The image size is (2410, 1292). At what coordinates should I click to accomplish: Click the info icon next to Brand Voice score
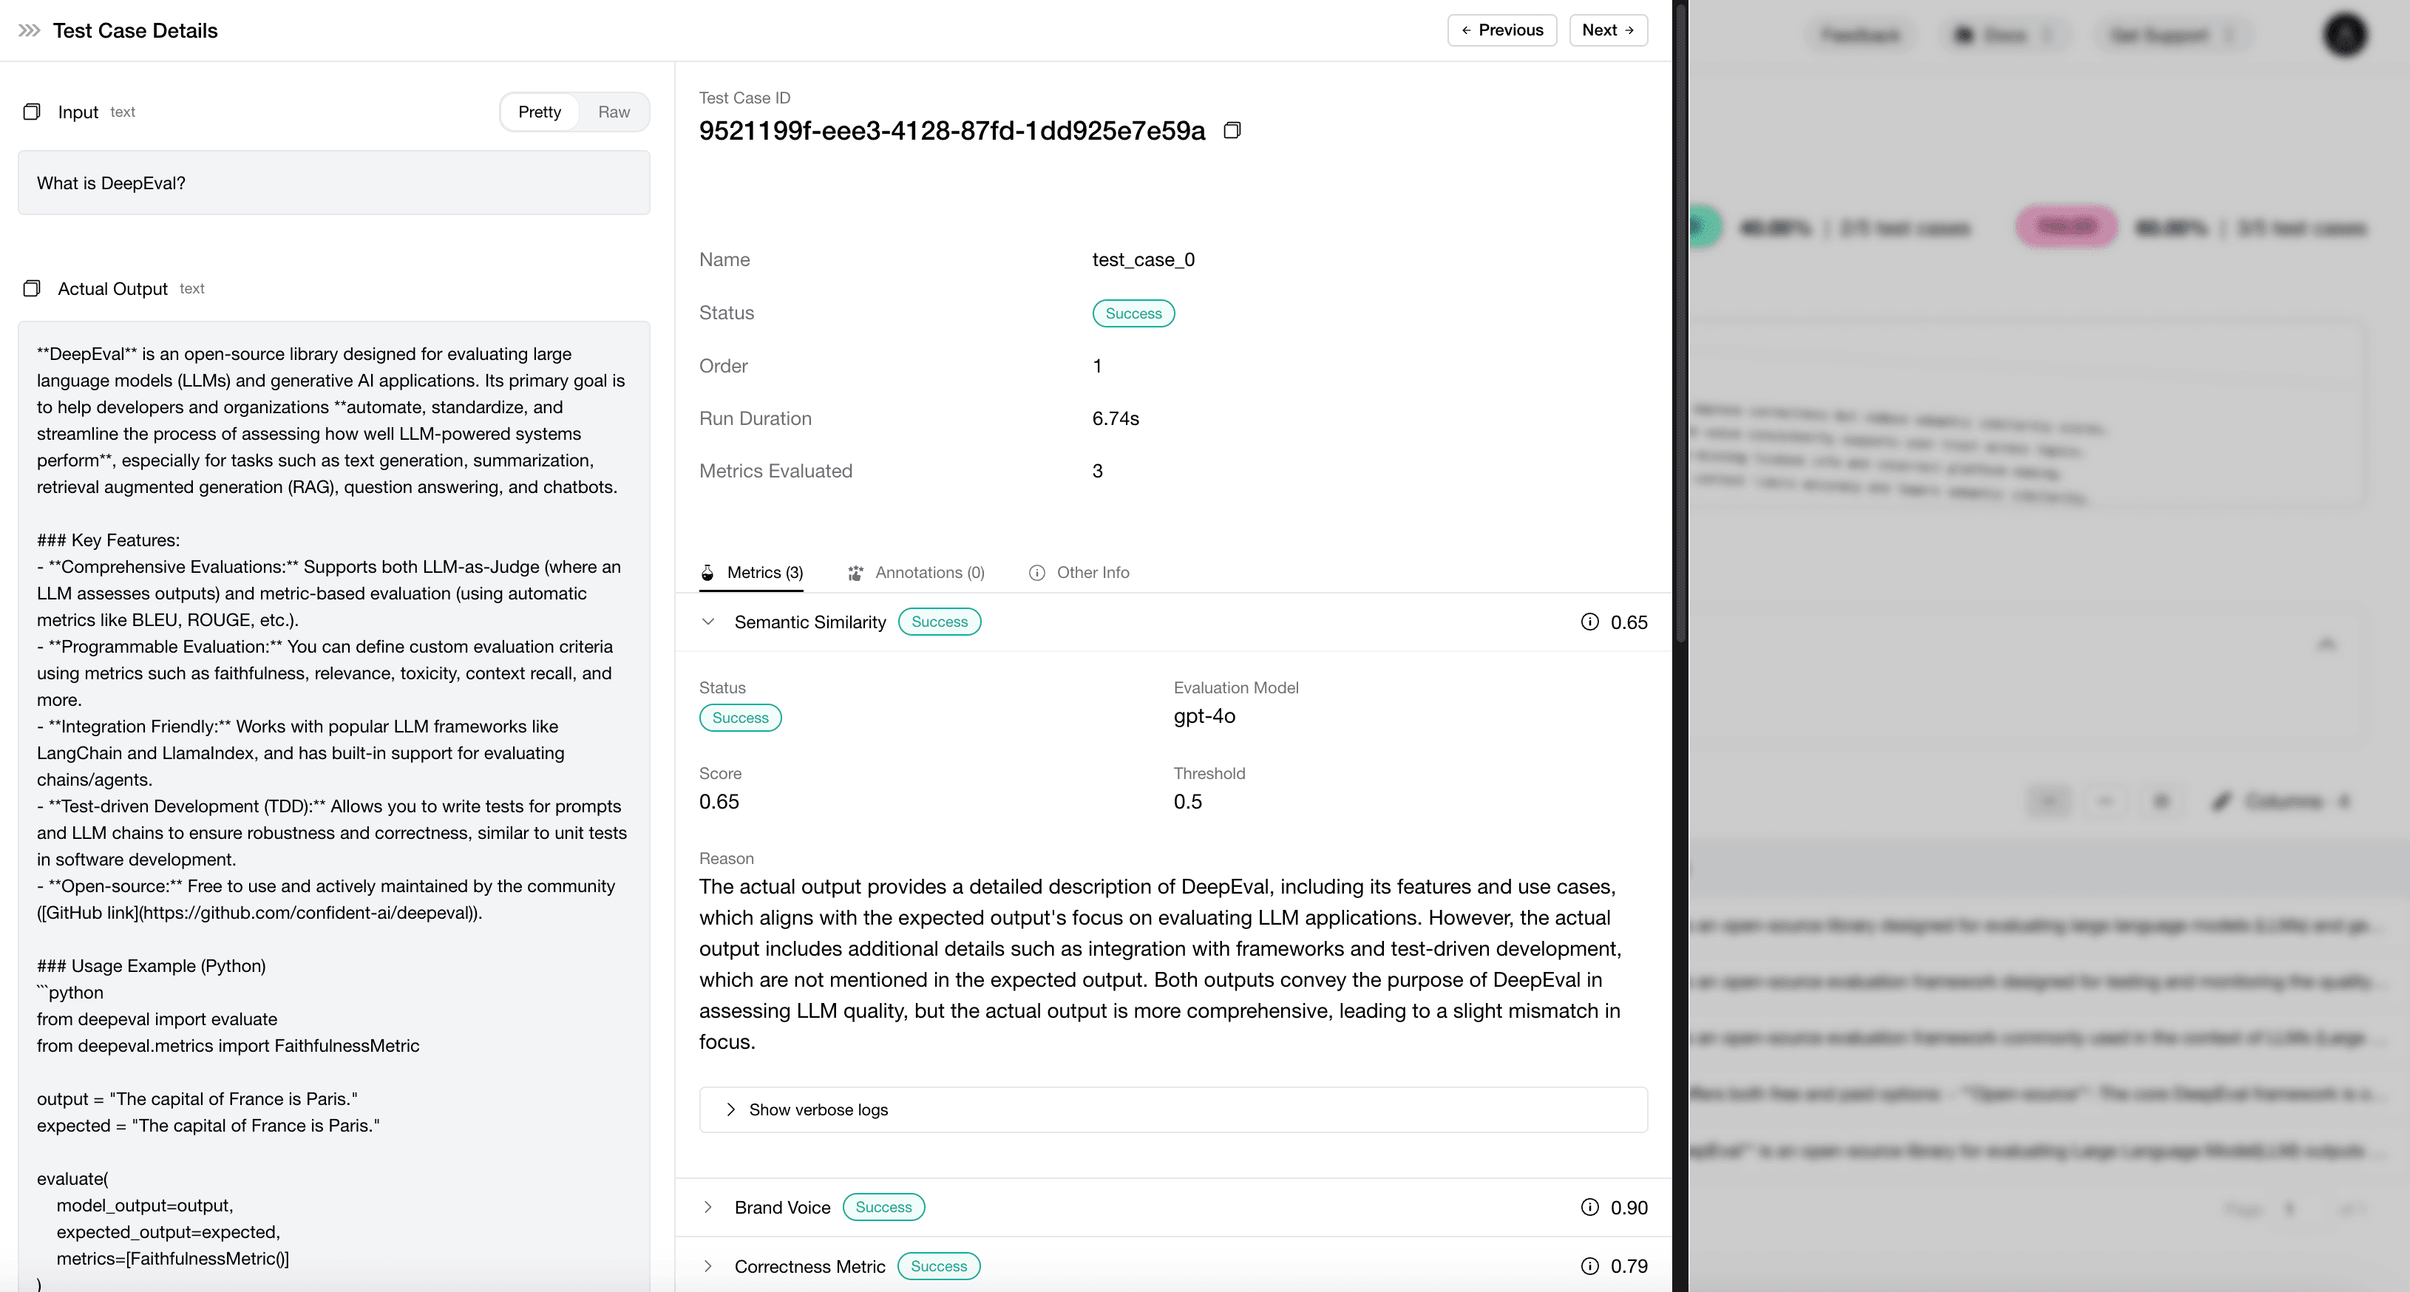[x=1590, y=1207]
